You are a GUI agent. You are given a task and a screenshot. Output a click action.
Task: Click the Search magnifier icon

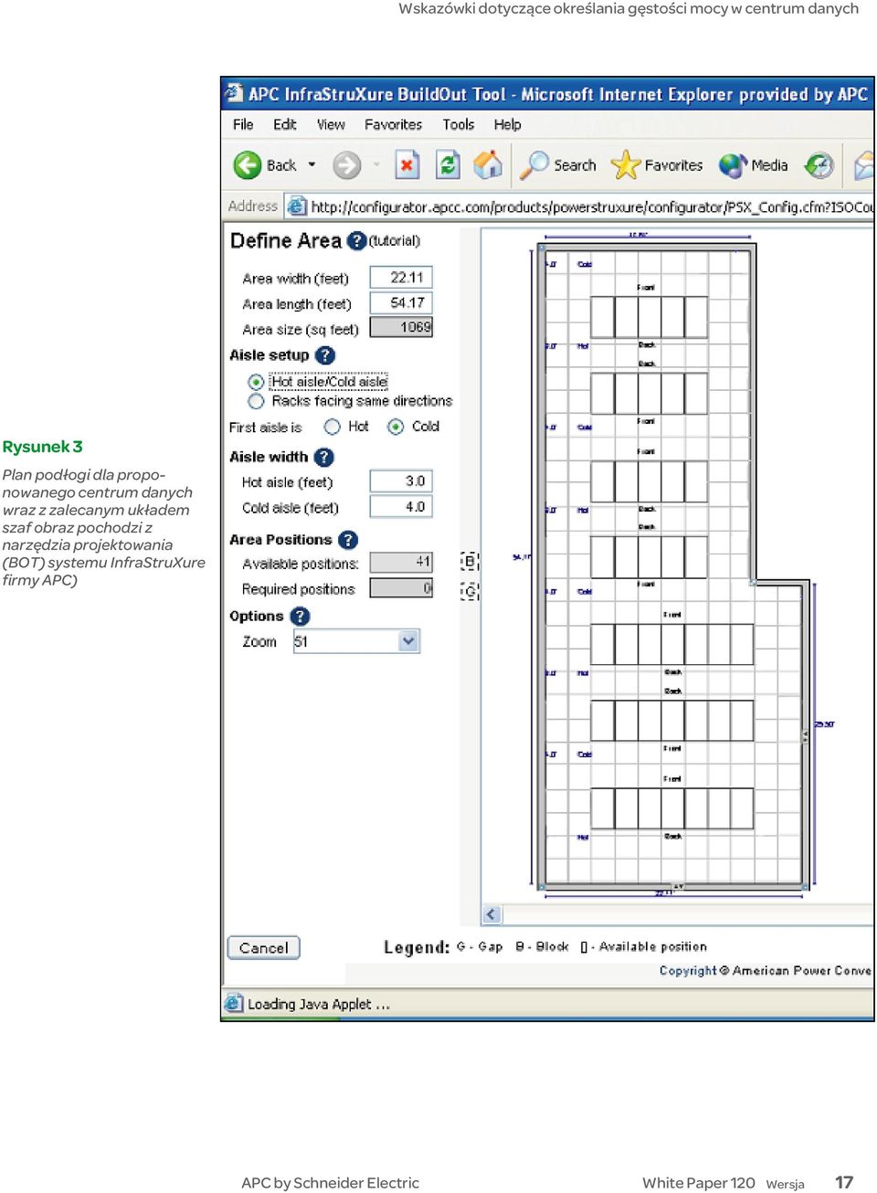[534, 164]
